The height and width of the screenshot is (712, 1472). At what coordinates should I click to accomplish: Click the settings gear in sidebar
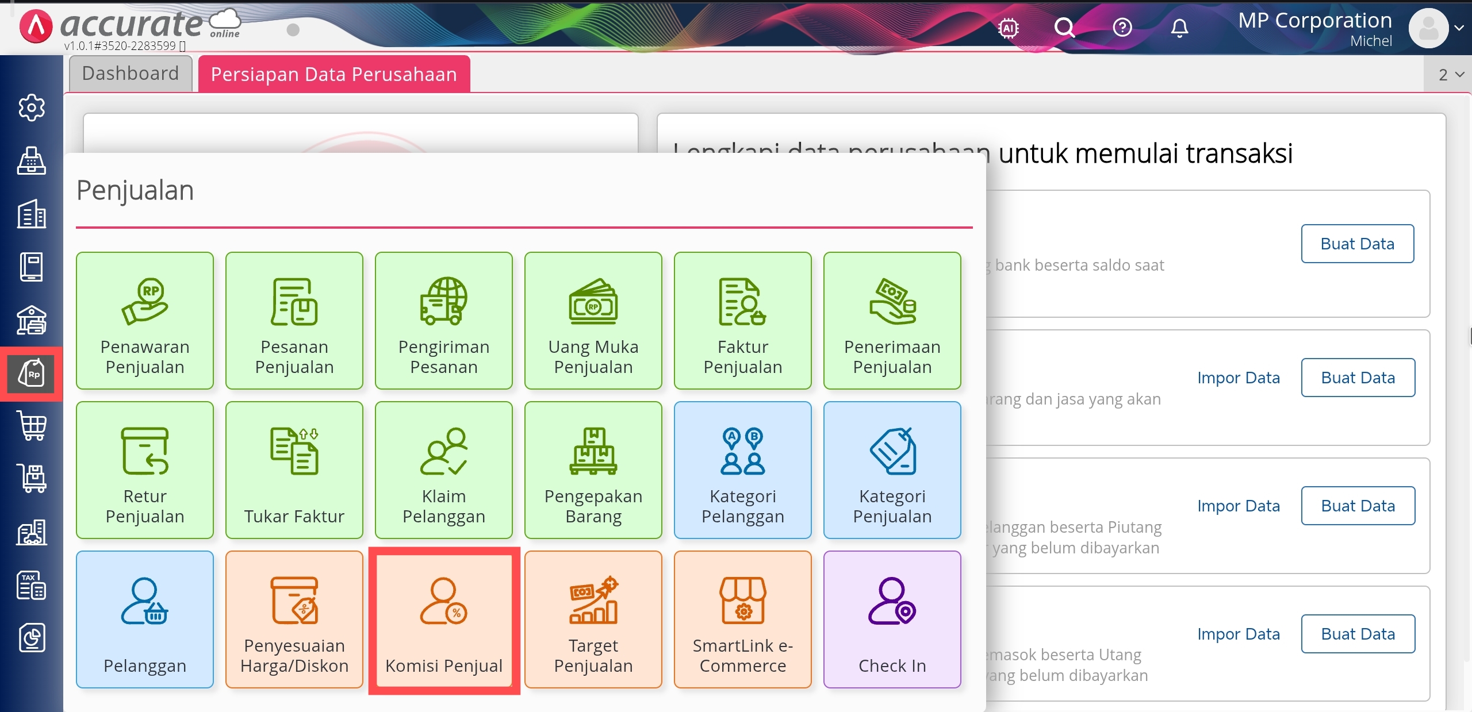point(32,107)
